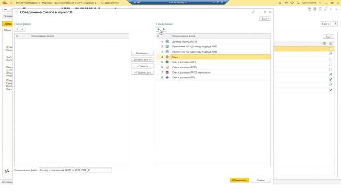Image resolution: width=341 pixels, height=192 pixels.
Task: Click 1C logo in top-left corner
Action: [5, 3]
